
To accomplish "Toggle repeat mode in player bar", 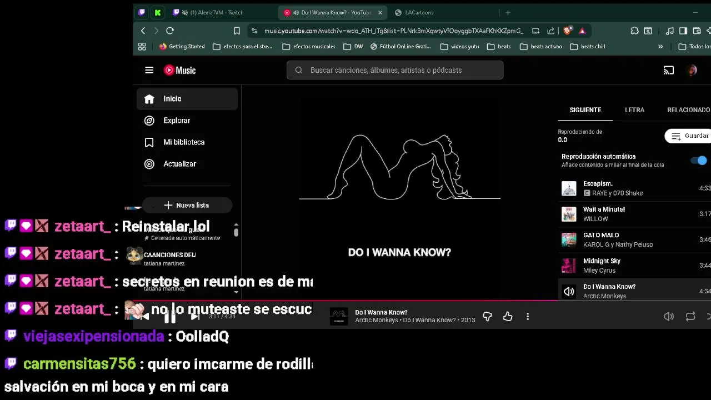I will tap(690, 317).
